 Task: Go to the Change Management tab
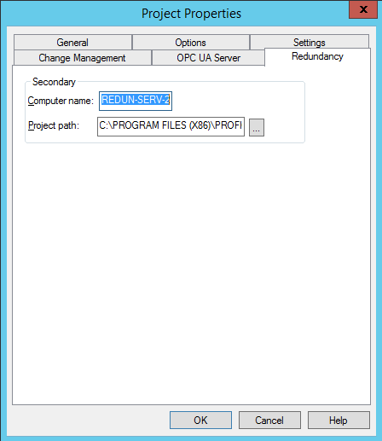pyautogui.click(x=82, y=58)
